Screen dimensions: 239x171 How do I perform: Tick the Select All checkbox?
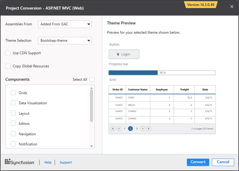point(92,80)
